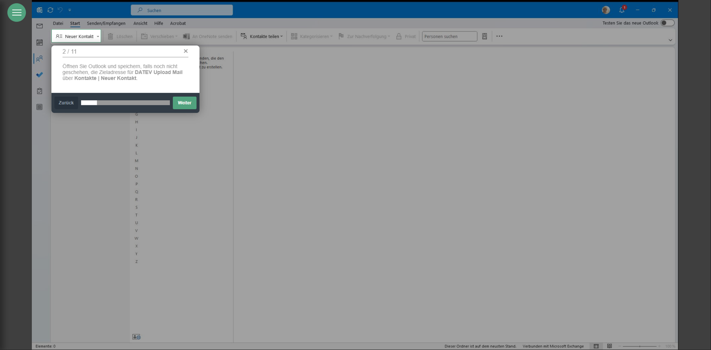The width and height of the screenshot is (711, 350).
Task: Click the Weiter button in the tutorial
Action: [x=184, y=103]
